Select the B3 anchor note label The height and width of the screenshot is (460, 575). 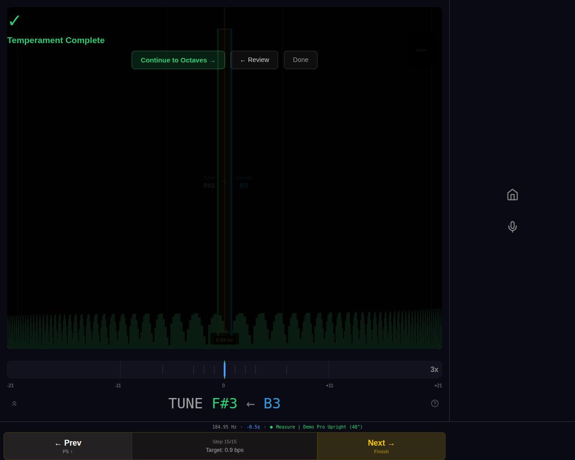(272, 403)
